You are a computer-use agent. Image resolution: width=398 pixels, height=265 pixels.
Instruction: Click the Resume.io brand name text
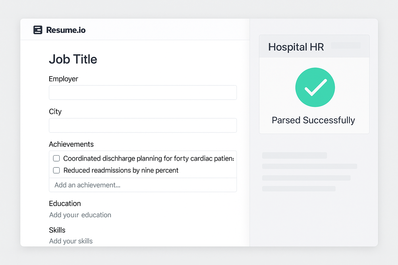point(66,30)
